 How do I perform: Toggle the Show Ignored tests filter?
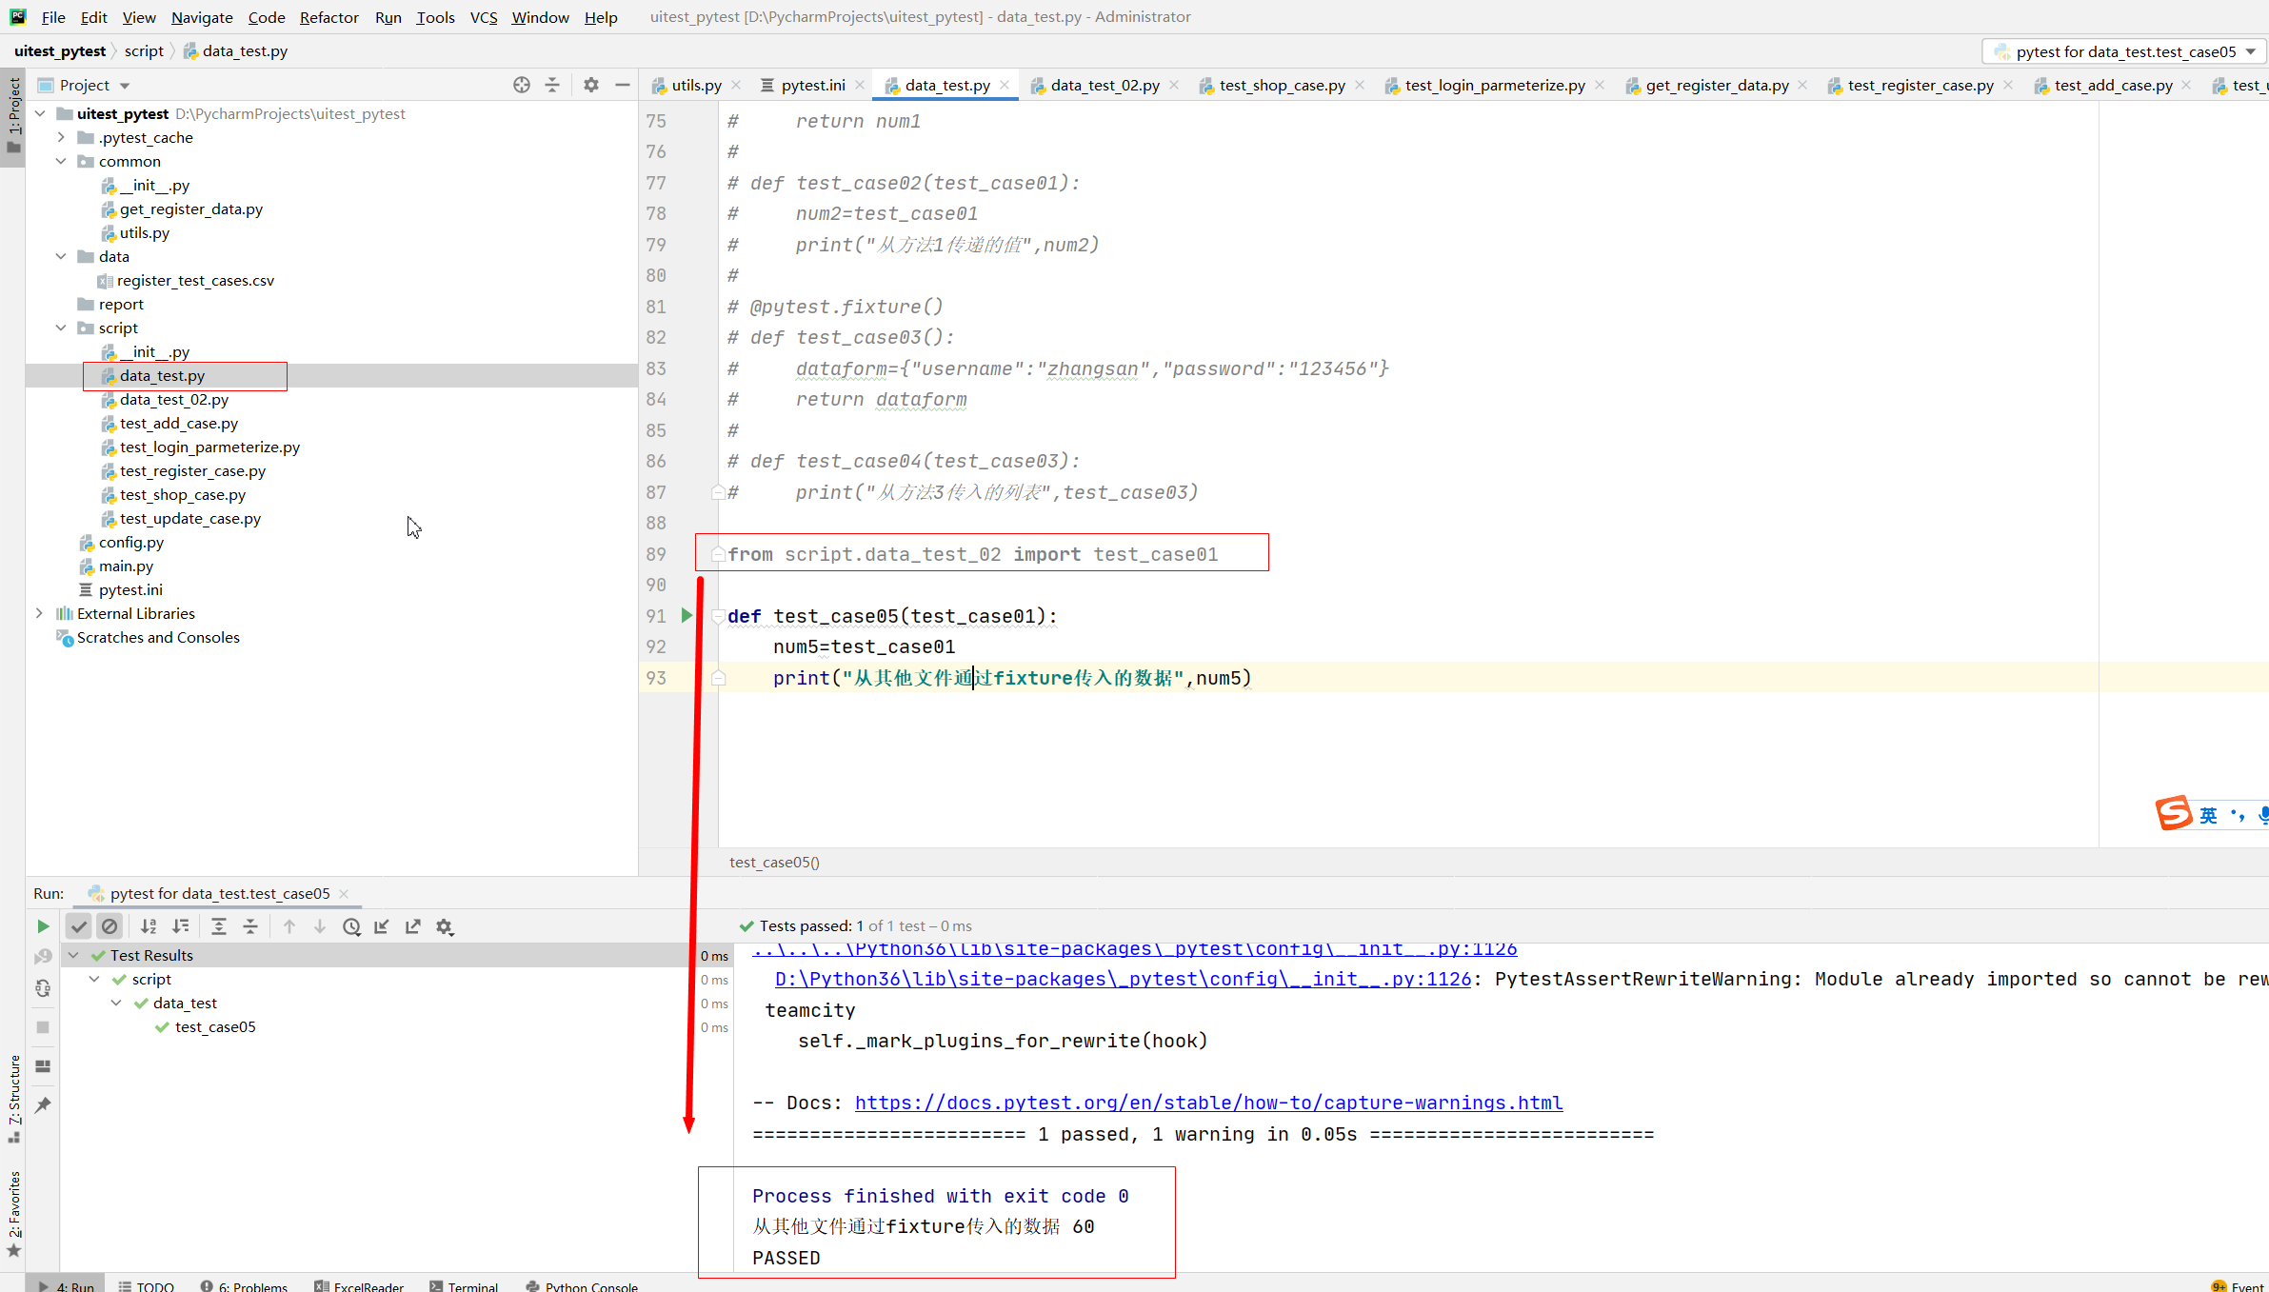(109, 926)
